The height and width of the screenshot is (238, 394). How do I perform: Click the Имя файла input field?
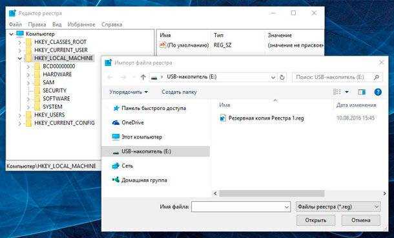(x=238, y=207)
